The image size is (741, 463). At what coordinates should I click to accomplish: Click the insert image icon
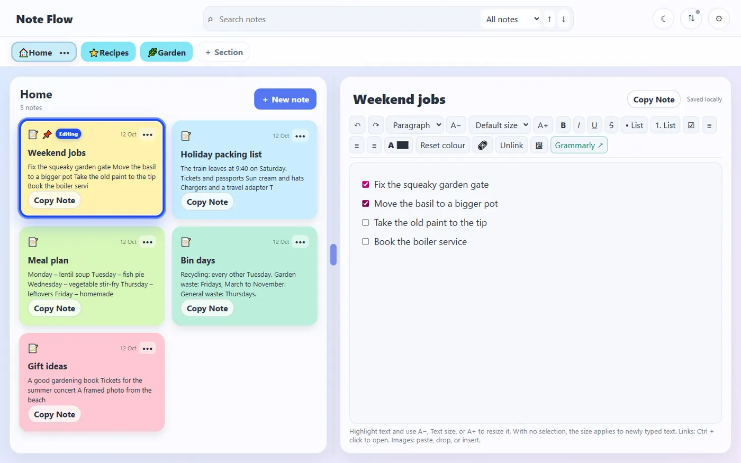pyautogui.click(x=539, y=145)
